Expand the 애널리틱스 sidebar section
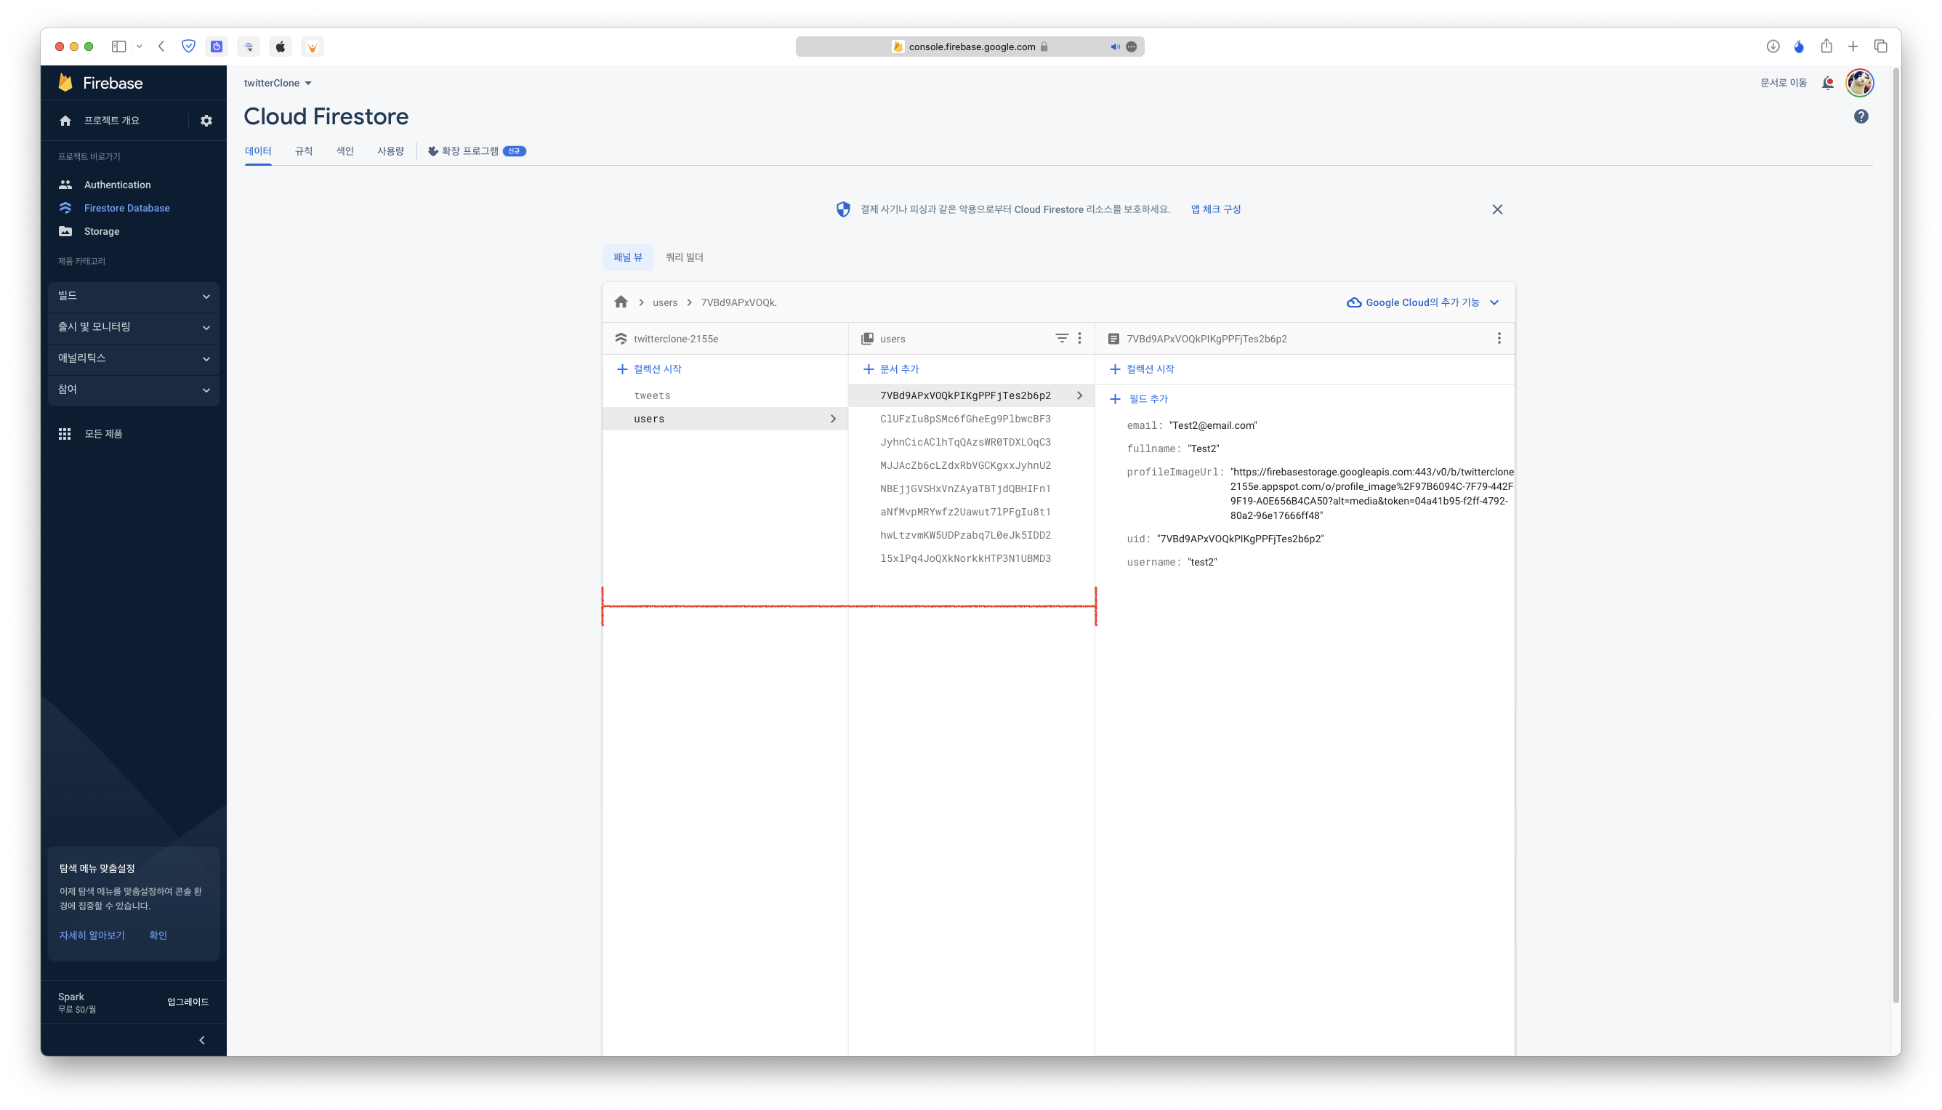The image size is (1942, 1110). pos(134,358)
